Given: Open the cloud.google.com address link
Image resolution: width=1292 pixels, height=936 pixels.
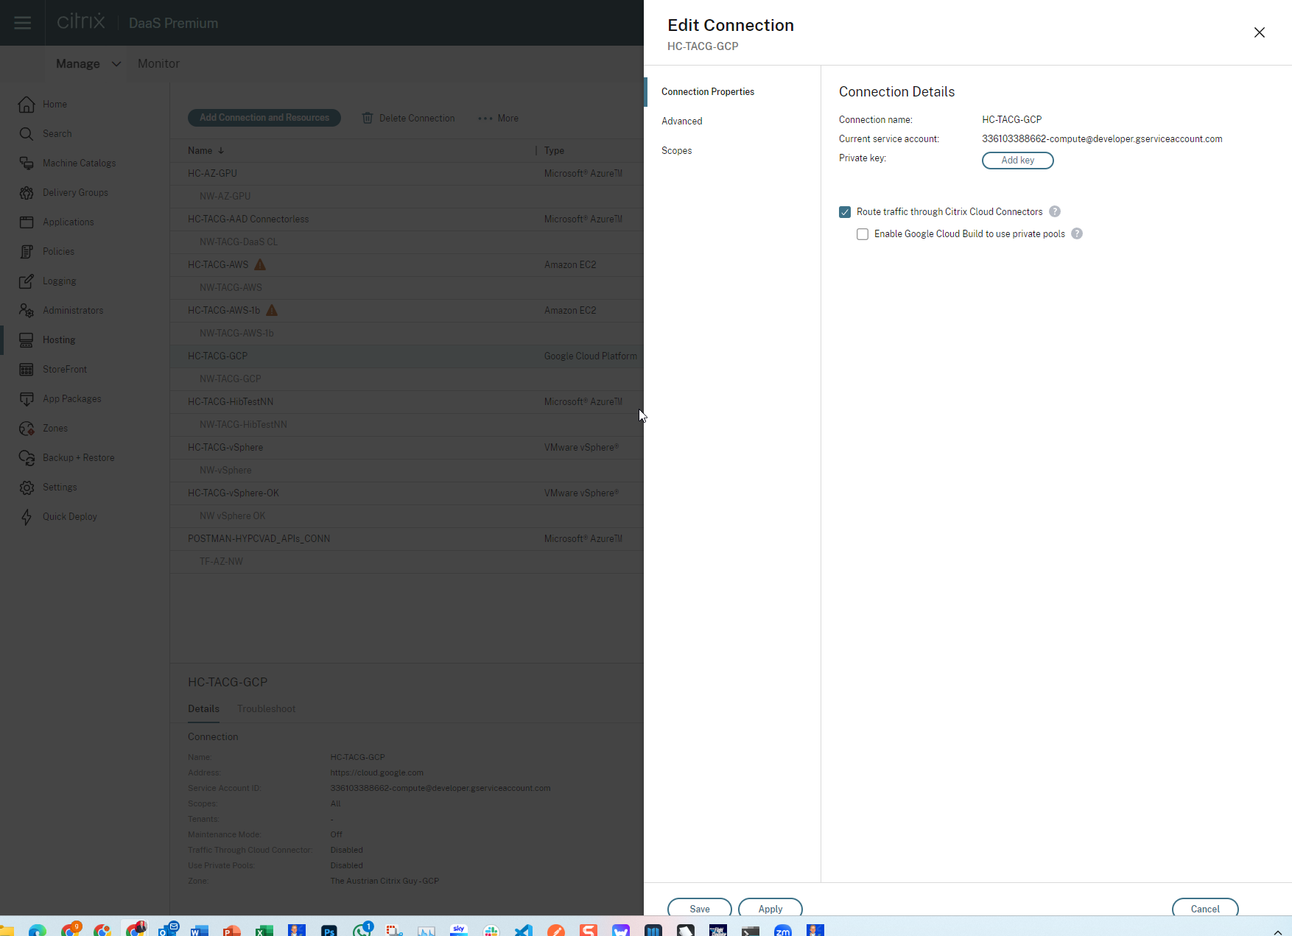Looking at the screenshot, I should tap(377, 773).
